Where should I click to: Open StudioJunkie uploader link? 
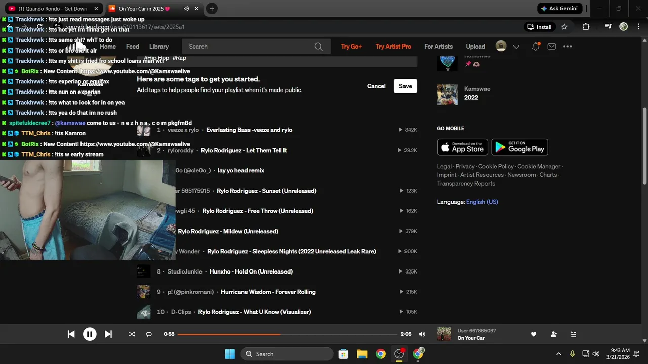click(x=185, y=271)
